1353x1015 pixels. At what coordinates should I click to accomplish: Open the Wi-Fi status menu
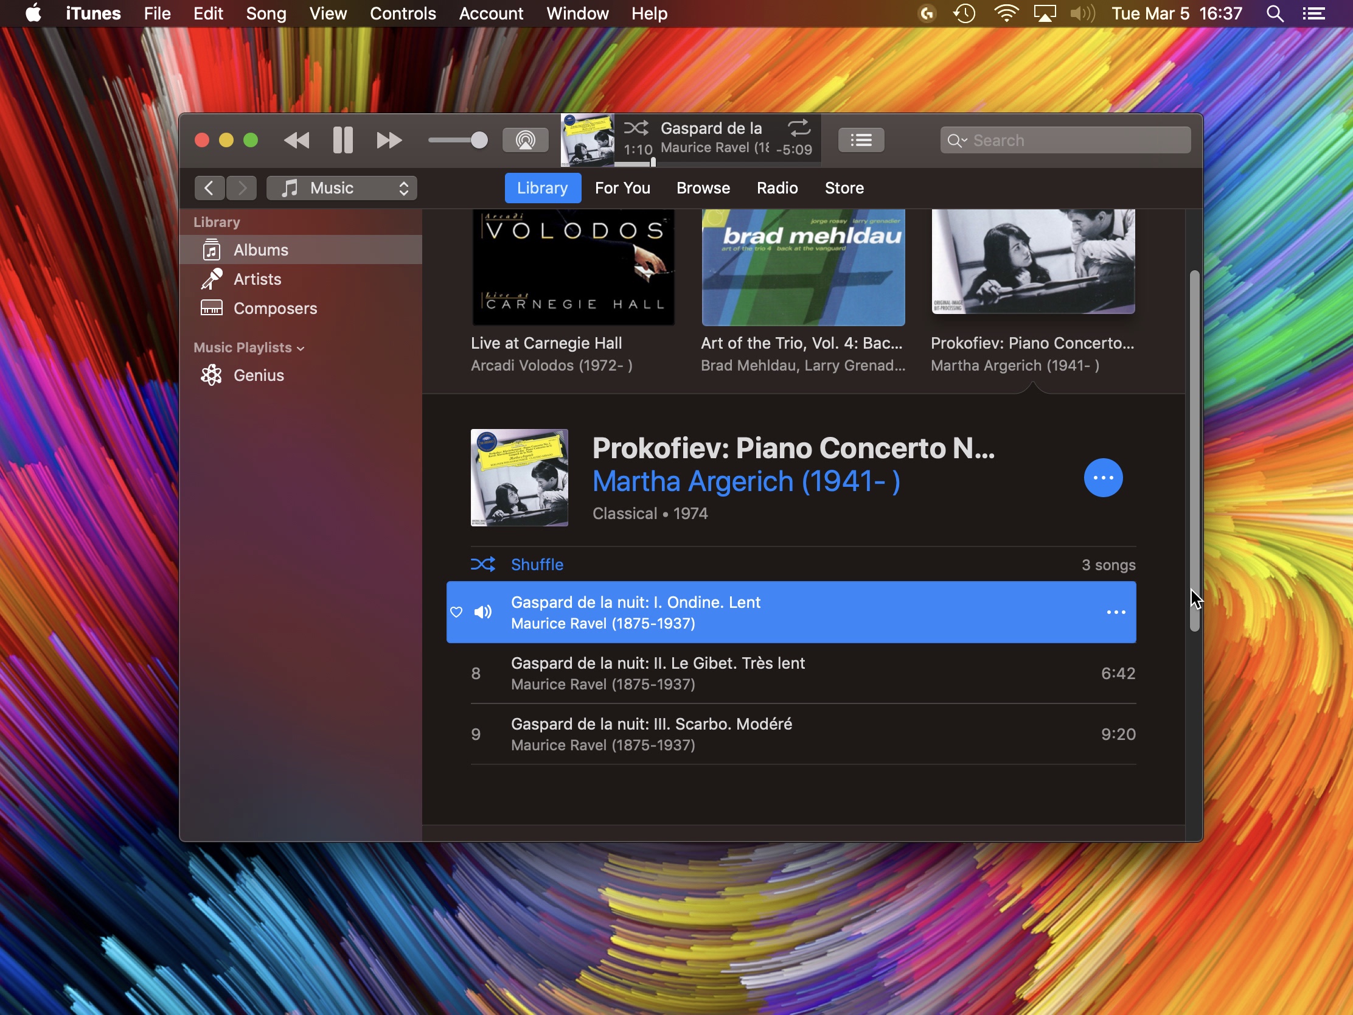1006,13
